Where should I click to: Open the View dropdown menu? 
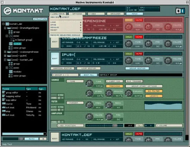point(96,14)
